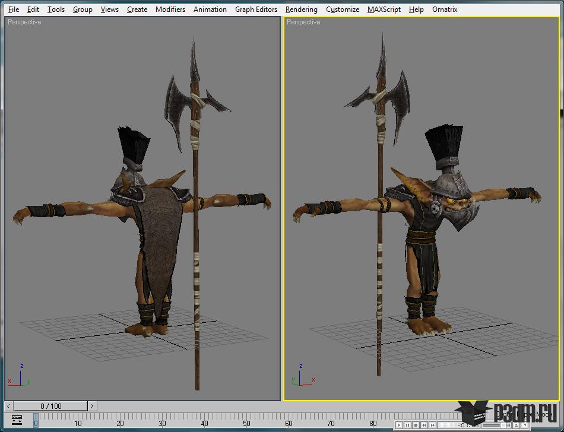Screen dimensions: 564x432
Task: Open the Modifiers menu
Action: 170,9
